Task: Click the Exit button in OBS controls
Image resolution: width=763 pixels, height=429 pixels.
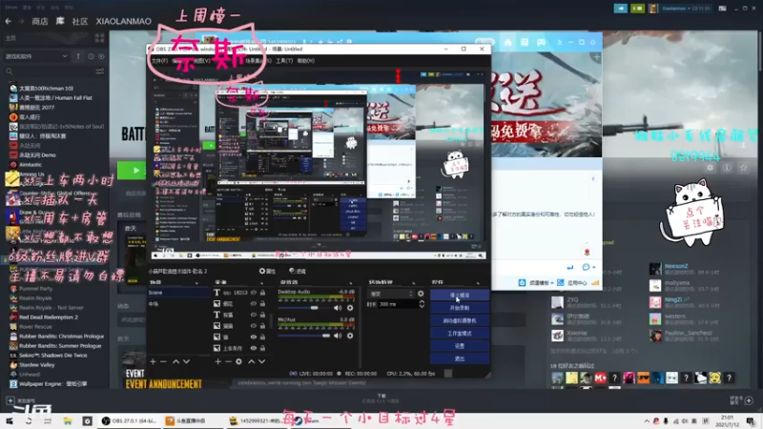Action: click(460, 358)
